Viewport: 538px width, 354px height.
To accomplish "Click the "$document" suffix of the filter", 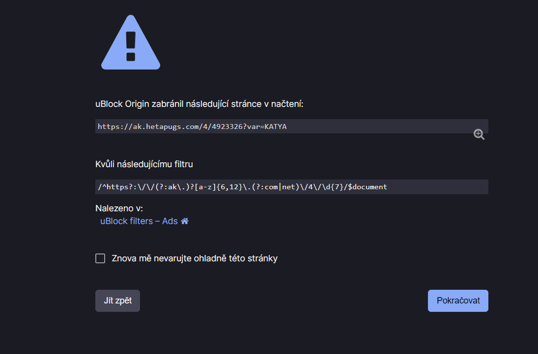I will click(368, 187).
